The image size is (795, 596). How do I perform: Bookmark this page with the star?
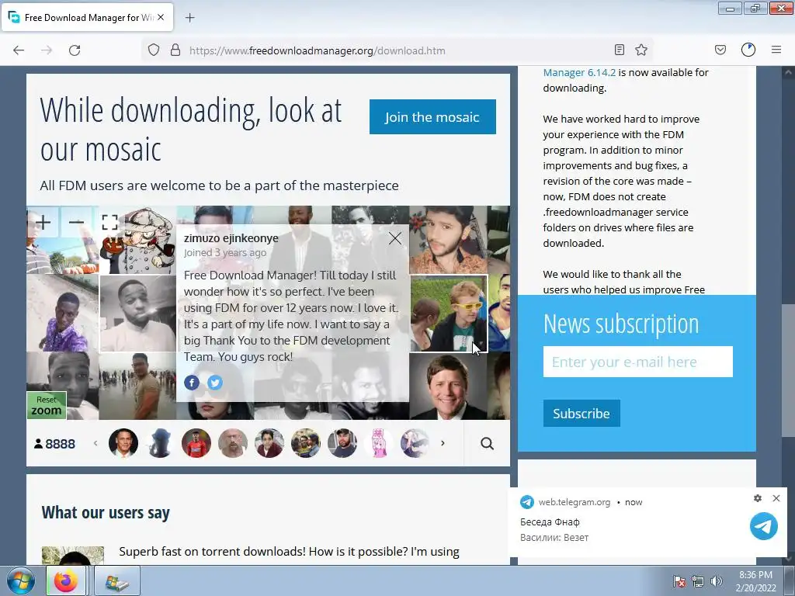pos(641,50)
